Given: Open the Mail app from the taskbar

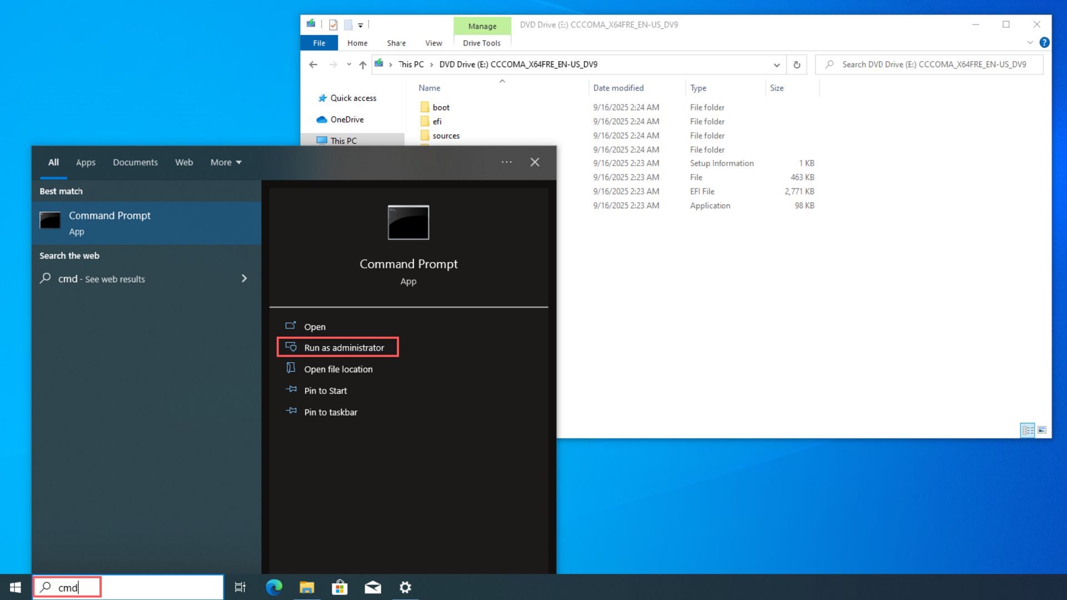Looking at the screenshot, I should pyautogui.click(x=372, y=587).
